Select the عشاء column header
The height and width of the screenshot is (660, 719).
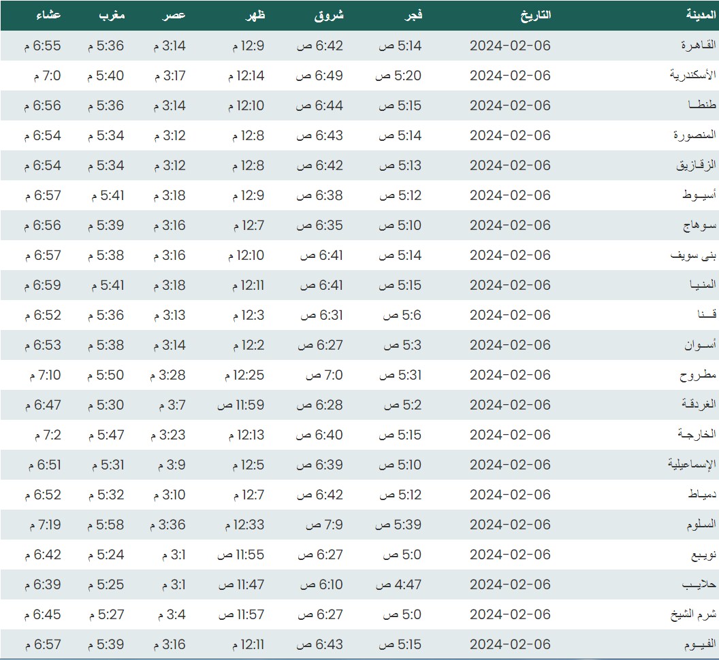click(48, 15)
